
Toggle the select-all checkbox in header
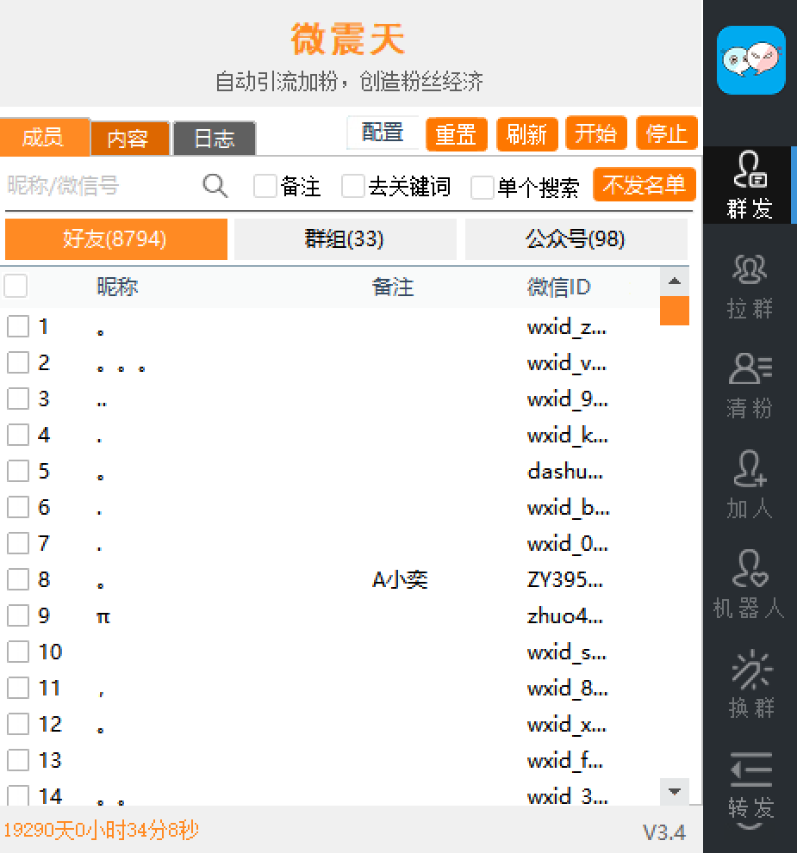coord(16,287)
